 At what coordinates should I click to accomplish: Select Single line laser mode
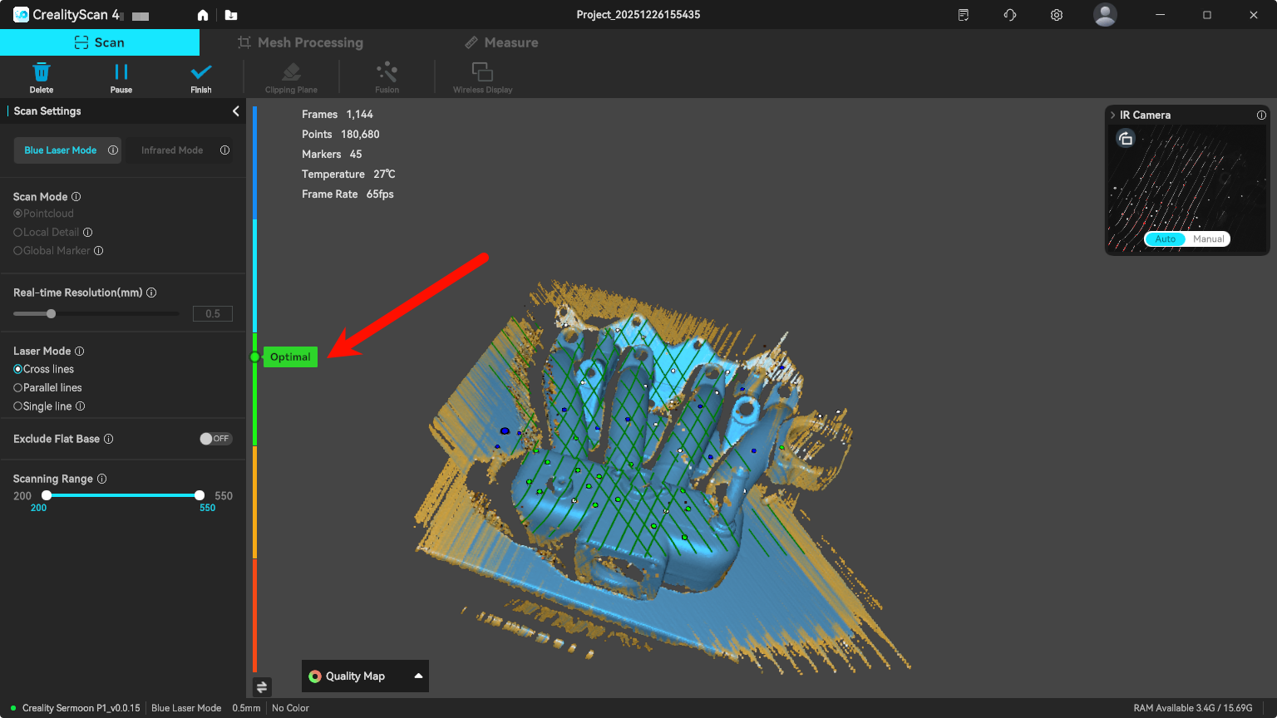point(18,406)
